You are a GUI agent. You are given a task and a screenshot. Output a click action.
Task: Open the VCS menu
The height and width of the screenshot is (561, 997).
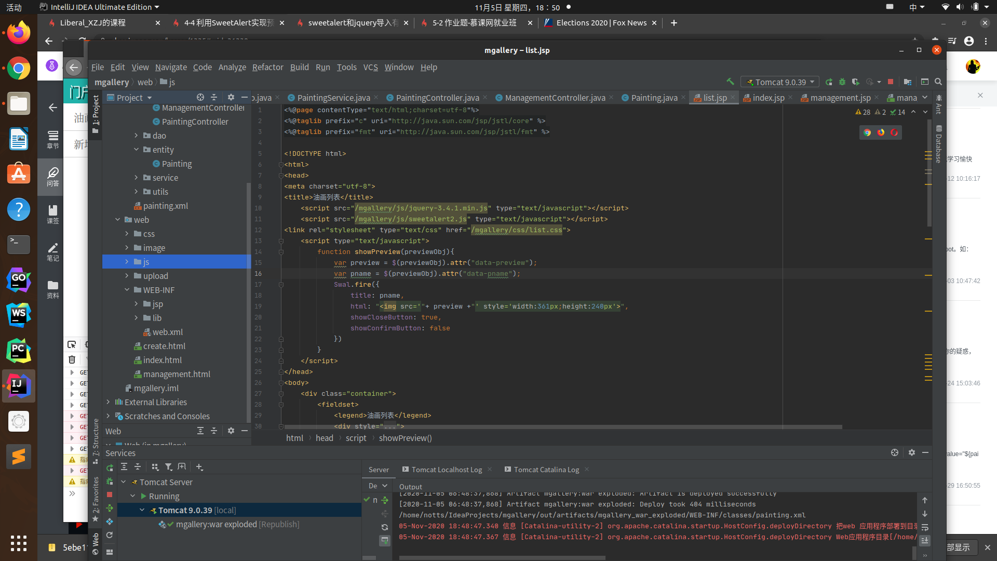(x=370, y=67)
